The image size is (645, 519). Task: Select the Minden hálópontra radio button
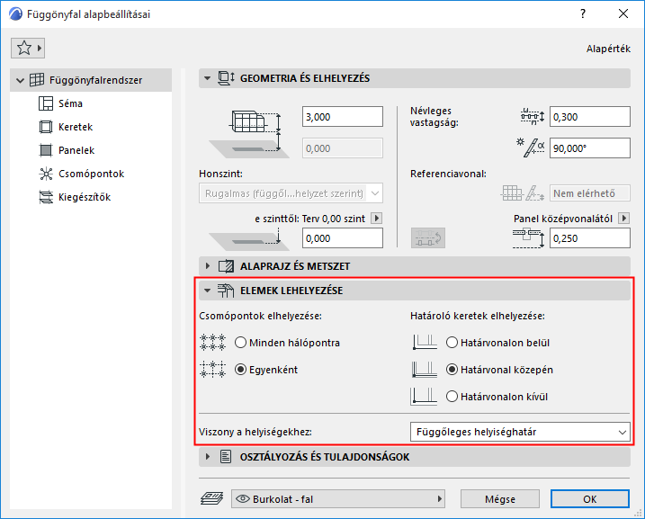tap(241, 343)
